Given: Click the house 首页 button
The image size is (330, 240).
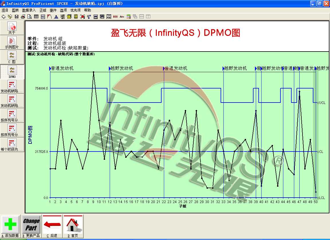Looking at the screenshot, I should click(x=73, y=226).
